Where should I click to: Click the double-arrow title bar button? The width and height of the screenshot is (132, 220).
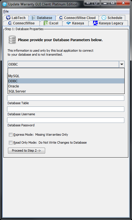88,3
